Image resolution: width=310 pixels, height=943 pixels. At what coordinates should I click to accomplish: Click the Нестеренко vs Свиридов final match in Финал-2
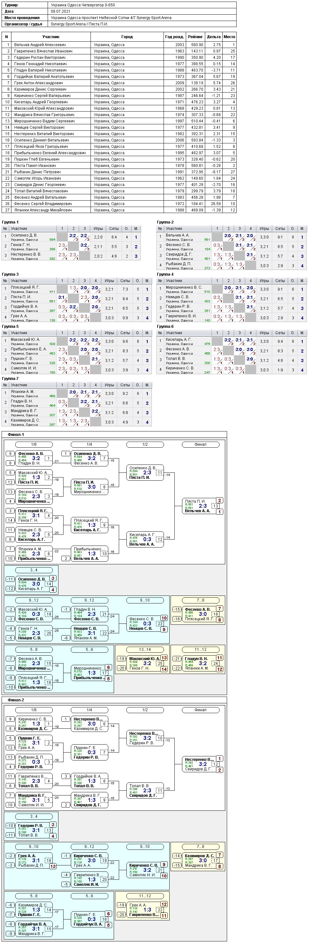click(200, 764)
